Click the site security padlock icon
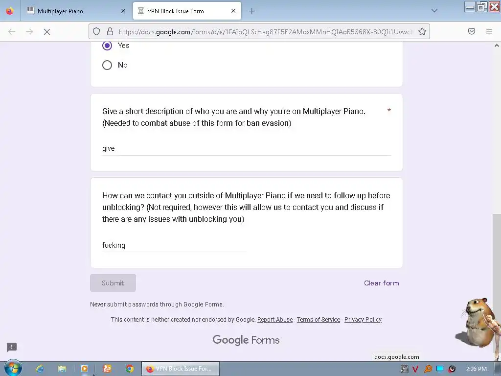Screen dimensions: 501x376 pyautogui.click(x=110, y=32)
